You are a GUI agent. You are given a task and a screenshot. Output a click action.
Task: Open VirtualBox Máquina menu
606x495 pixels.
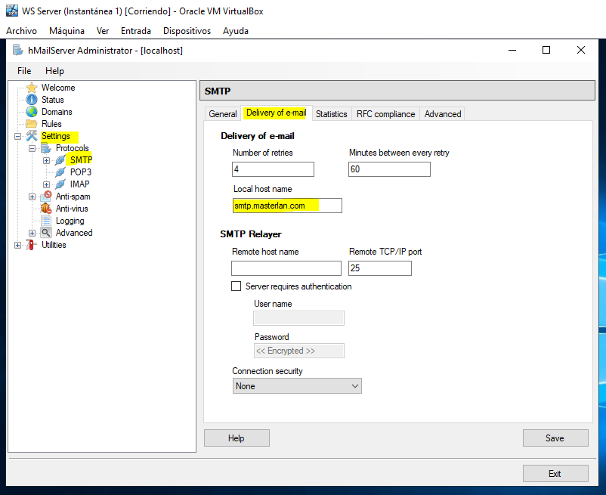coord(66,31)
